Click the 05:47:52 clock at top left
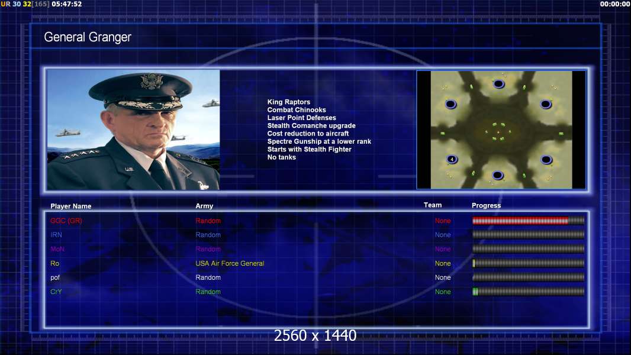This screenshot has width=631, height=355. click(67, 4)
